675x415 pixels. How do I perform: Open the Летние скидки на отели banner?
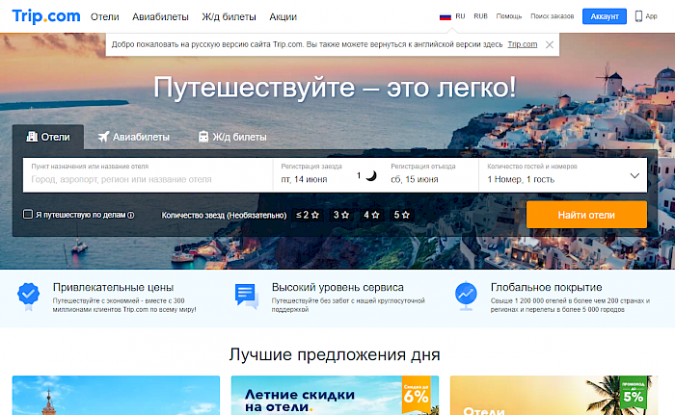335,395
